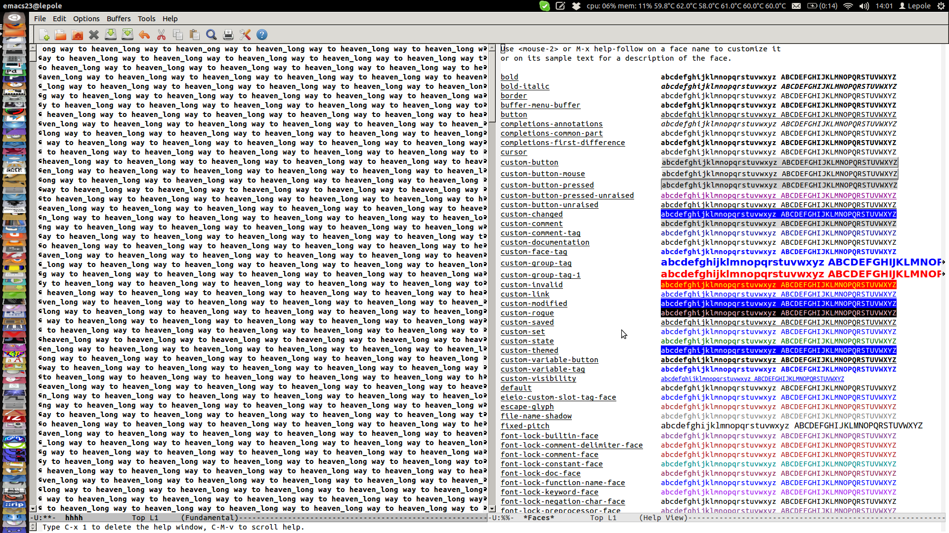Click the Fundamental mode name in modeline
Image resolution: width=949 pixels, height=533 pixels.
click(x=210, y=518)
